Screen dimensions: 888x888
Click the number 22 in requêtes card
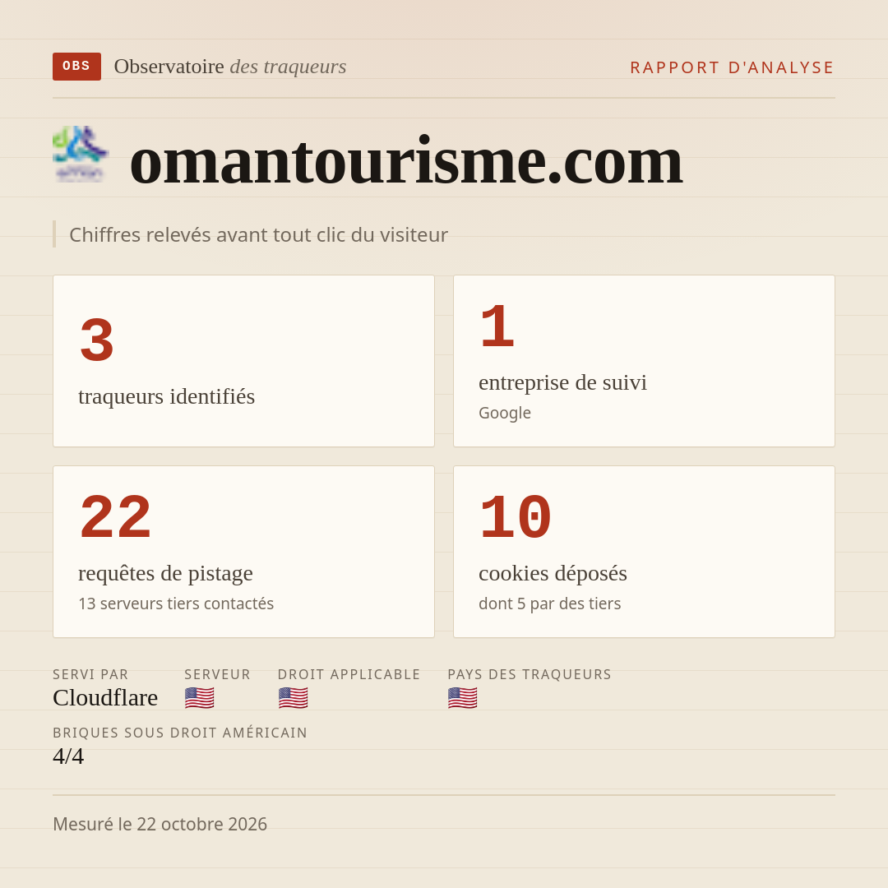coord(116,517)
